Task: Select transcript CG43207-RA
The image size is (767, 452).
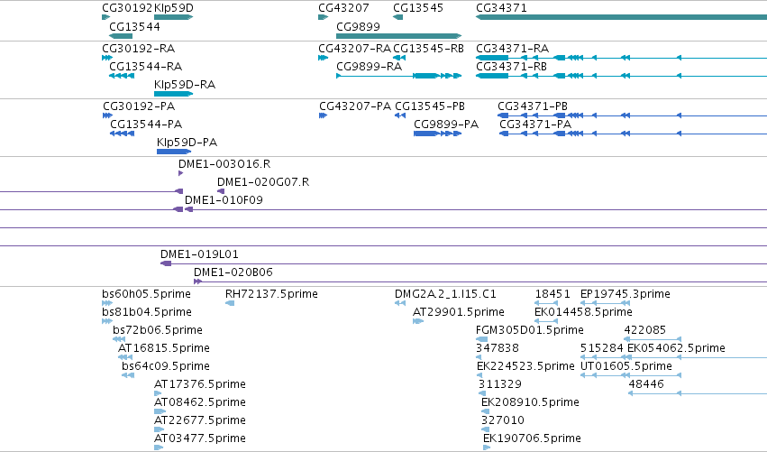Action: (354, 49)
